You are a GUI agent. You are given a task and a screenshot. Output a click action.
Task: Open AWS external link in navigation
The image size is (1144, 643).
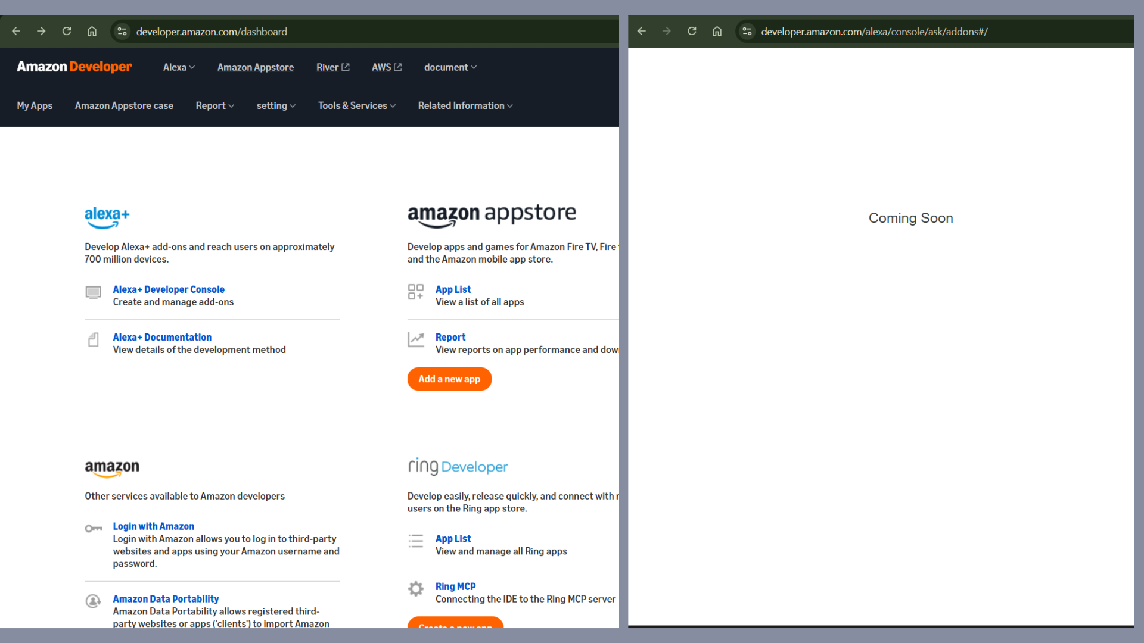[x=387, y=67]
